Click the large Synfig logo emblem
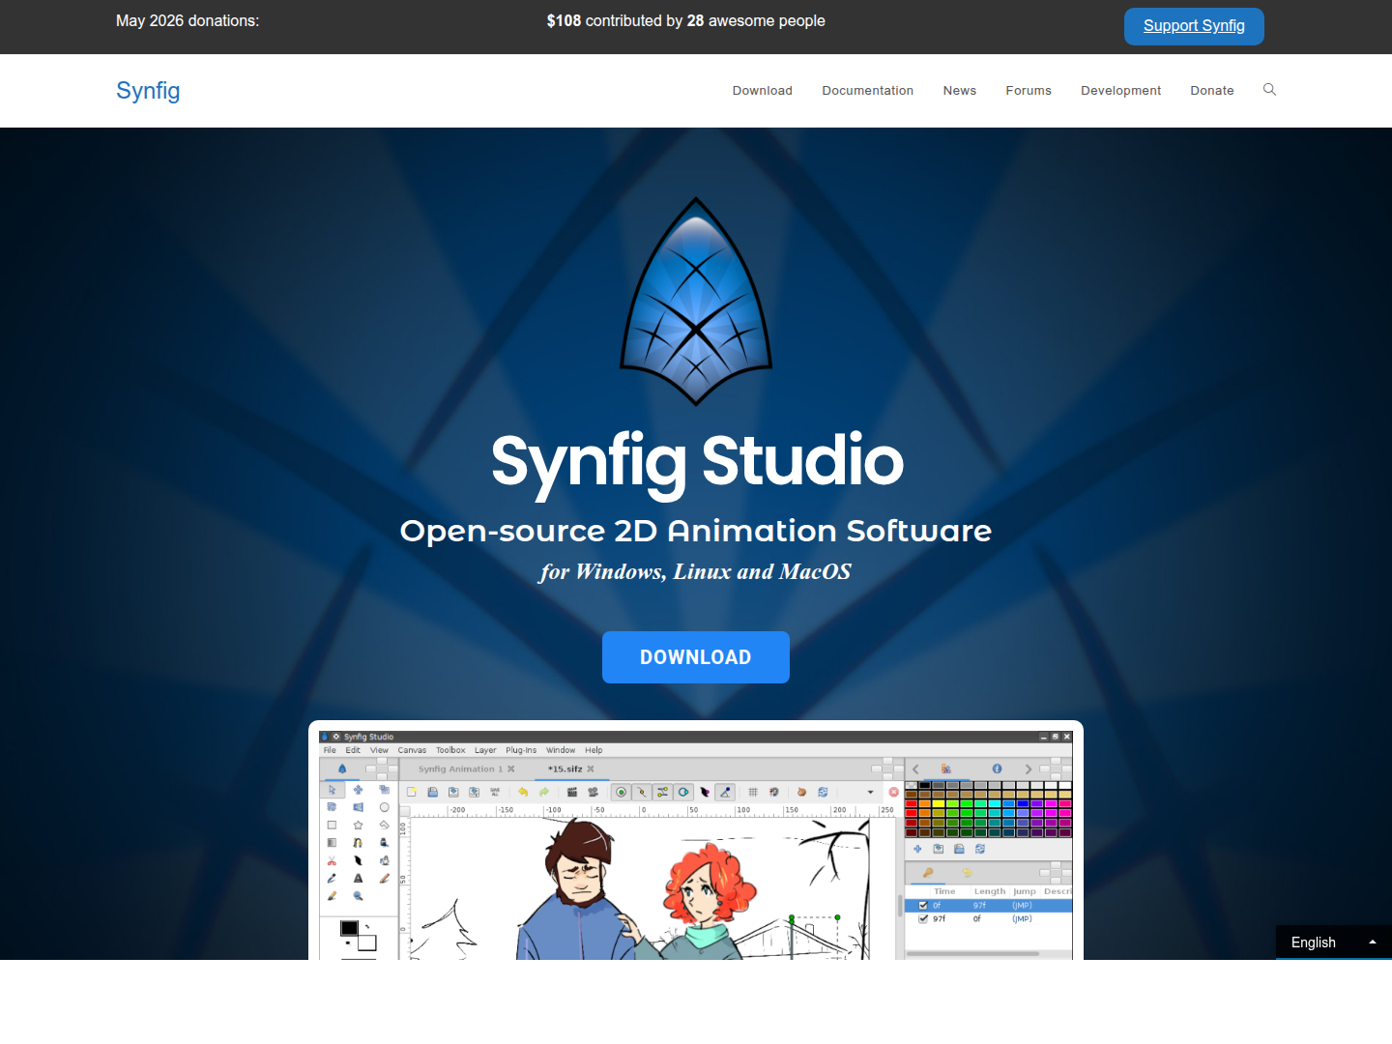Viewport: 1392px width, 1044px height. (696, 302)
